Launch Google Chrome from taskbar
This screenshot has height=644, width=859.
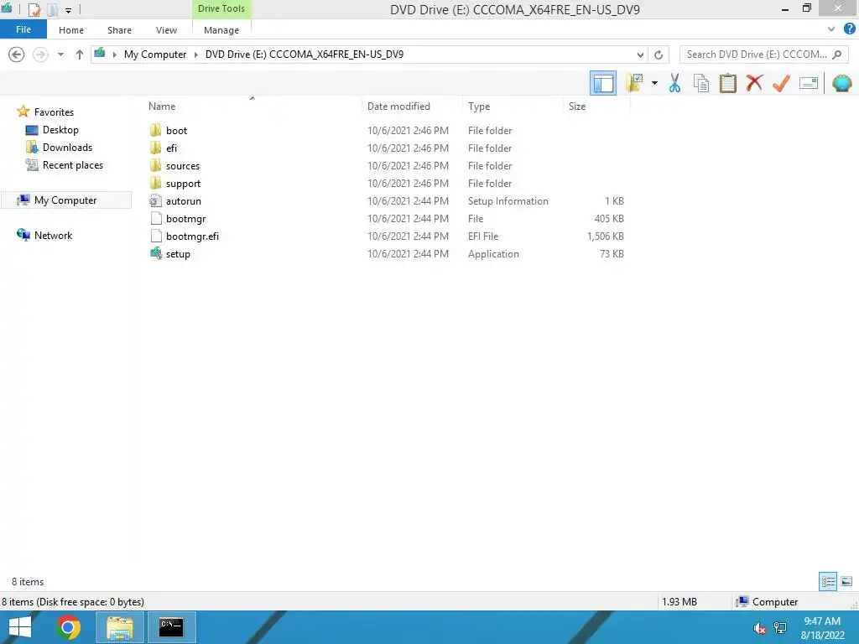pyautogui.click(x=69, y=627)
